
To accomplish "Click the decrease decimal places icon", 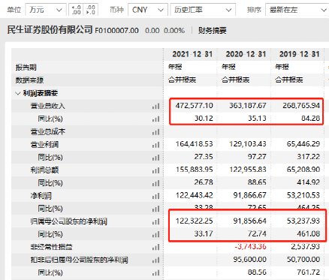I will tap(90, 10).
